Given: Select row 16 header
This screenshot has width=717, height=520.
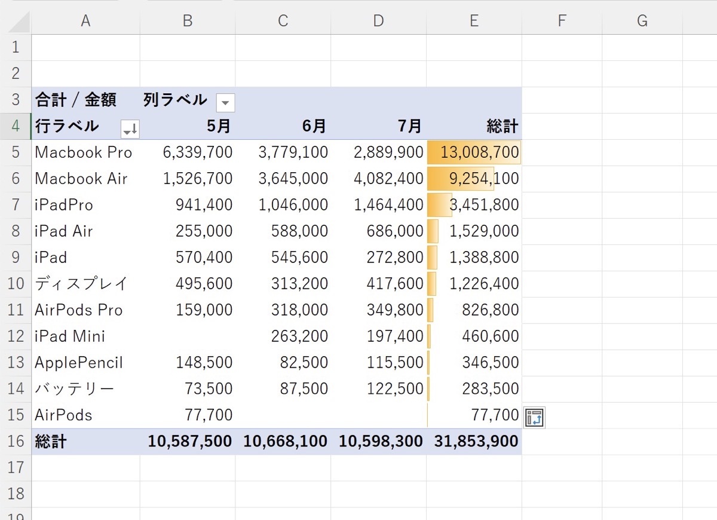Looking at the screenshot, I should click(16, 442).
